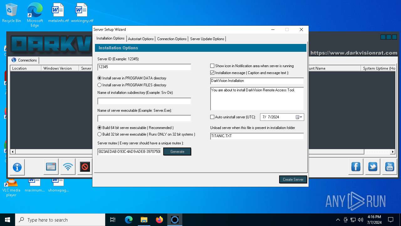Uncheck the Installation message checkbox
This screenshot has width=401, height=226.
pyautogui.click(x=212, y=73)
